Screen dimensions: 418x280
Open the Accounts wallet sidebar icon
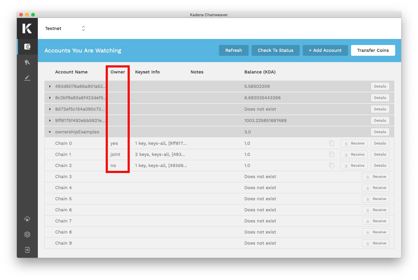point(27,47)
